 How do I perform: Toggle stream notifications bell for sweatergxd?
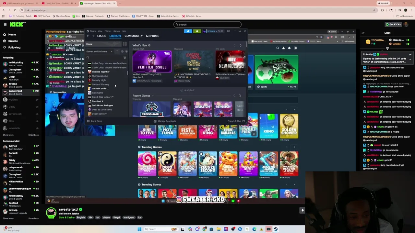pos(302,210)
